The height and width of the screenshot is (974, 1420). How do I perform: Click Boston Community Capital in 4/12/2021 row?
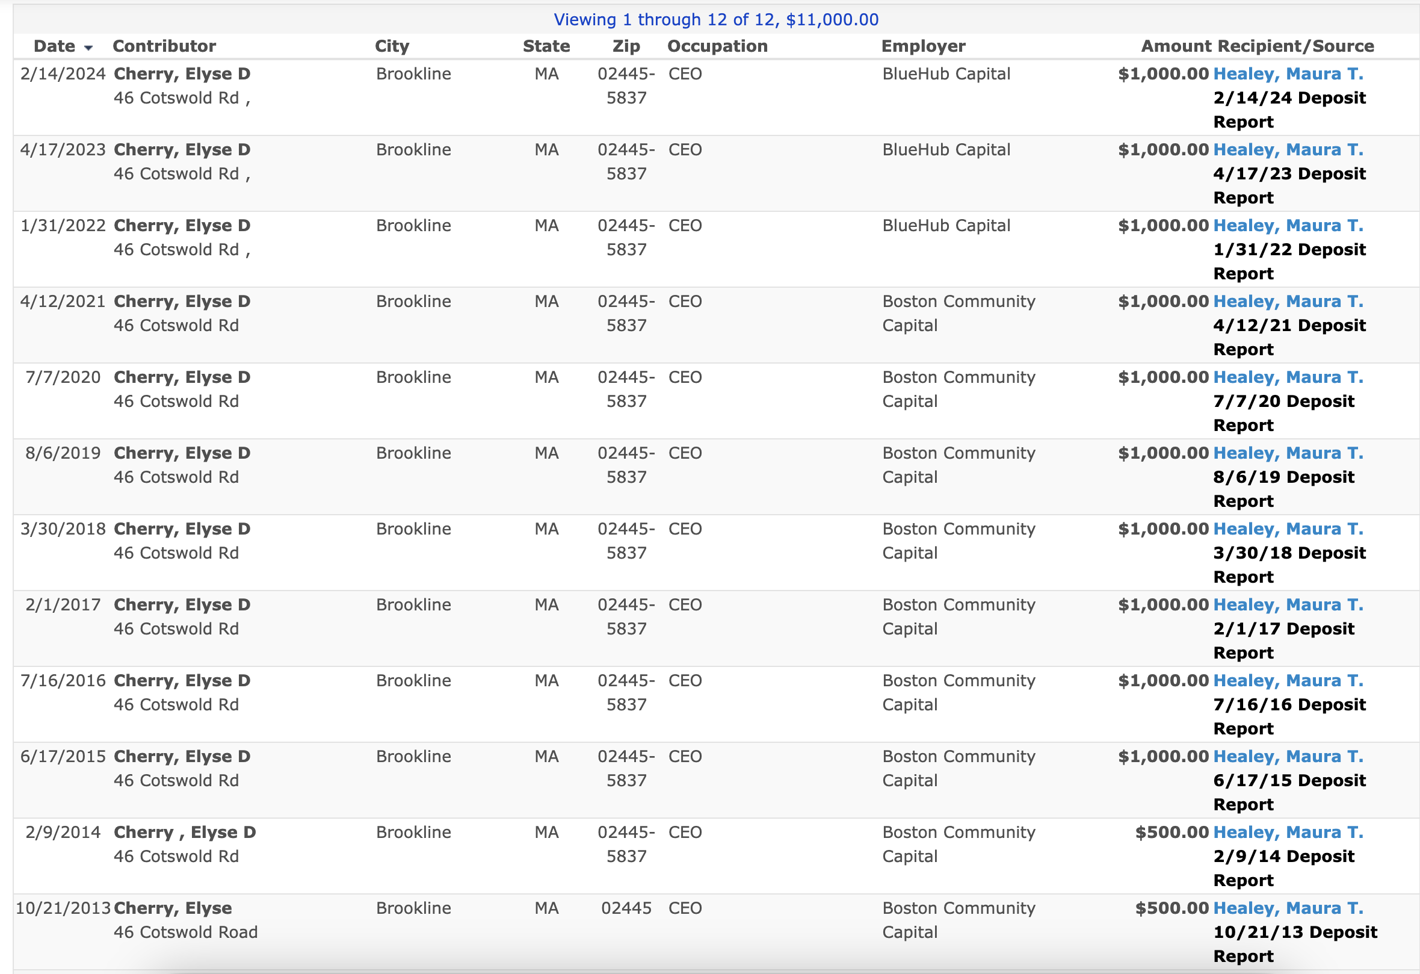tap(958, 313)
